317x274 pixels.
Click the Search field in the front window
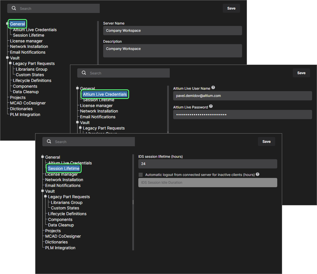[88, 142]
